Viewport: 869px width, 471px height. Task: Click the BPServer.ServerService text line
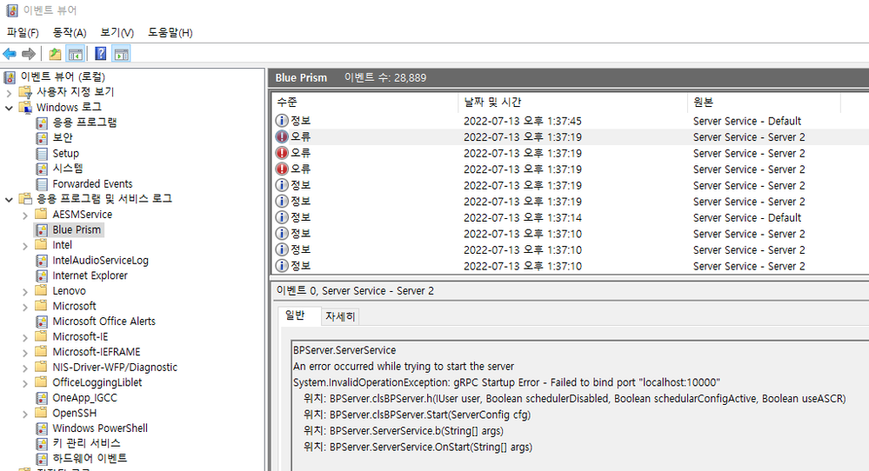point(344,350)
